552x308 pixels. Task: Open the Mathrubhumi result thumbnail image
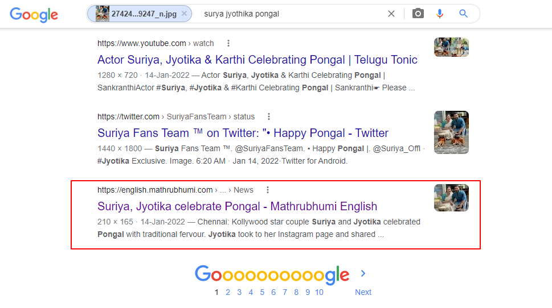coord(451,198)
